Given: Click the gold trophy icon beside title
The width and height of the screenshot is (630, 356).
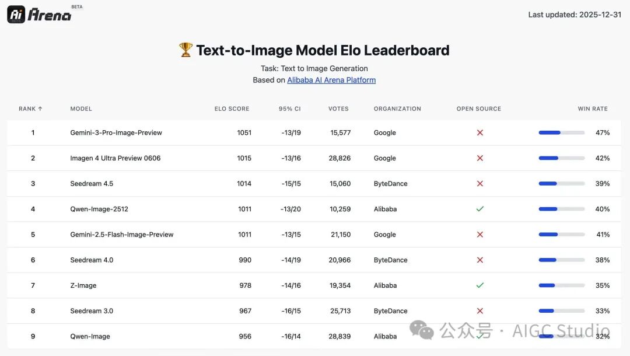Looking at the screenshot, I should pyautogui.click(x=185, y=50).
